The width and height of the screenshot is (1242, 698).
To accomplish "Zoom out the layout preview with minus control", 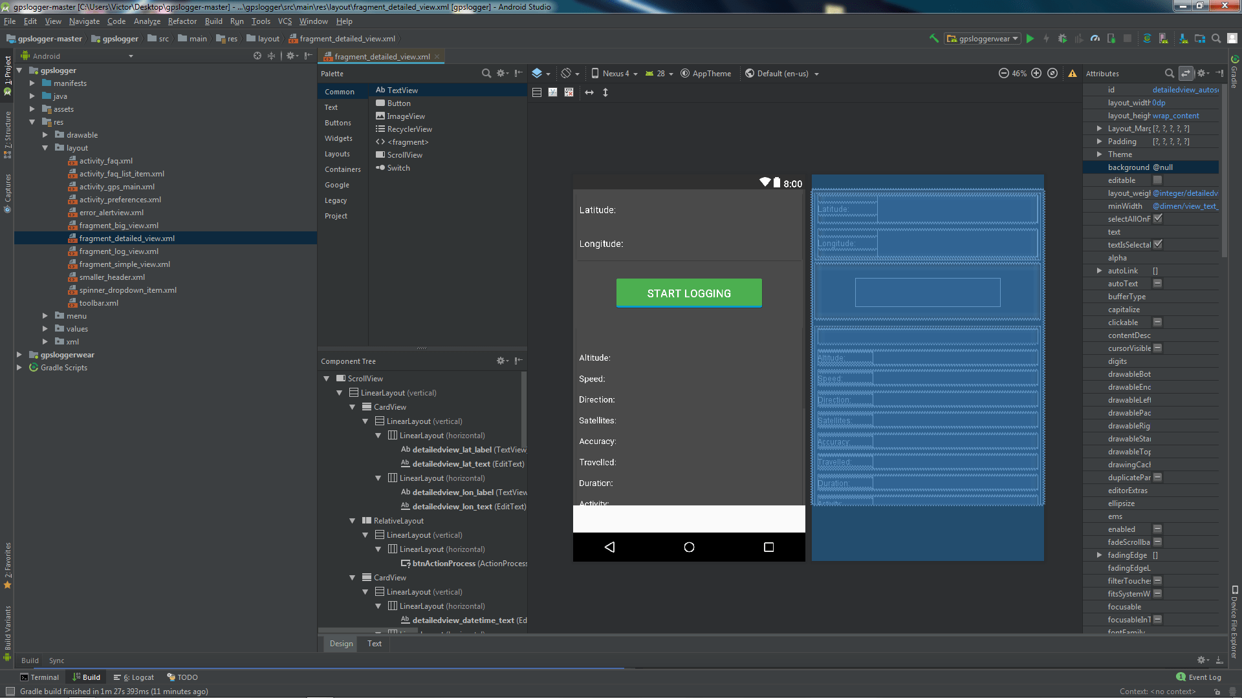I will (x=1003, y=73).
